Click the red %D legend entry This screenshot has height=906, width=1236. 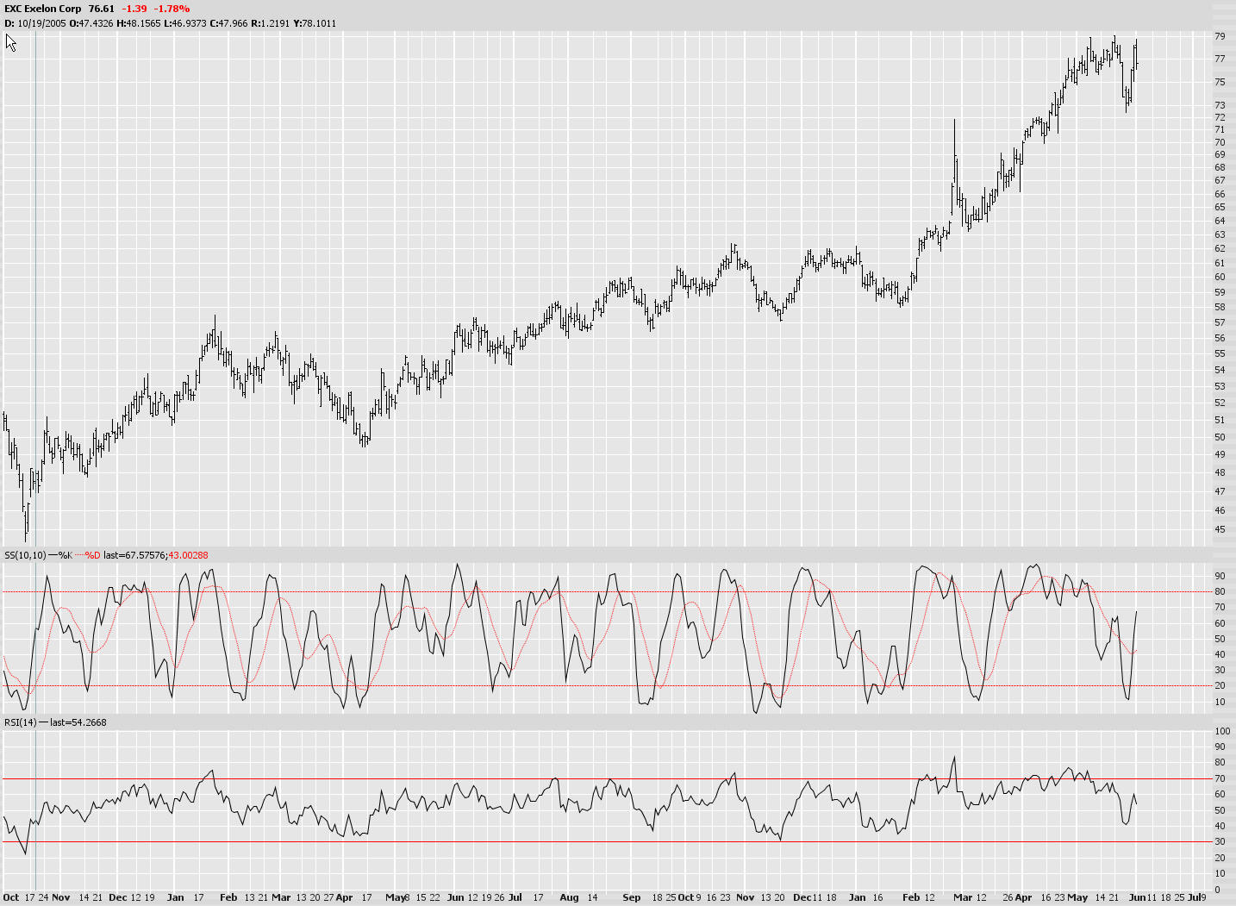pyautogui.click(x=89, y=555)
